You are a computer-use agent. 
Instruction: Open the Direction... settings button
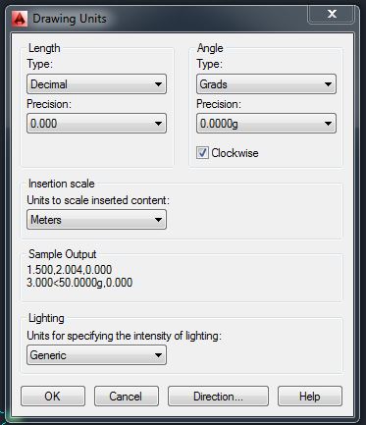pos(218,397)
